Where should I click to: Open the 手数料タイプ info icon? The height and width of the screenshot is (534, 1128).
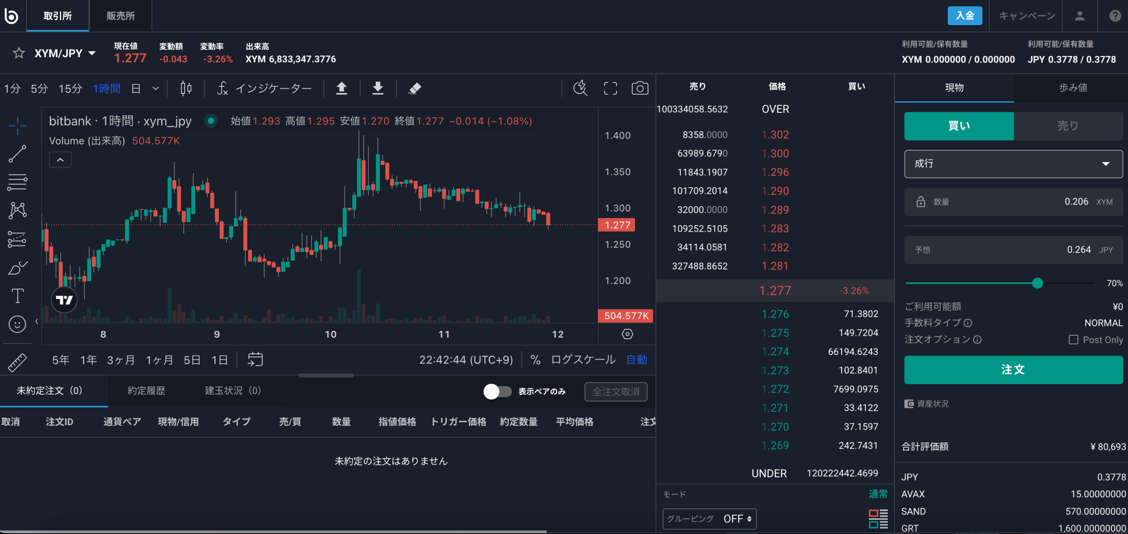pyautogui.click(x=968, y=323)
